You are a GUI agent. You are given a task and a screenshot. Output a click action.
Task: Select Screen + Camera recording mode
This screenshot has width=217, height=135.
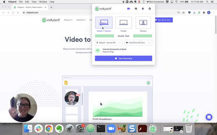coord(104,23)
